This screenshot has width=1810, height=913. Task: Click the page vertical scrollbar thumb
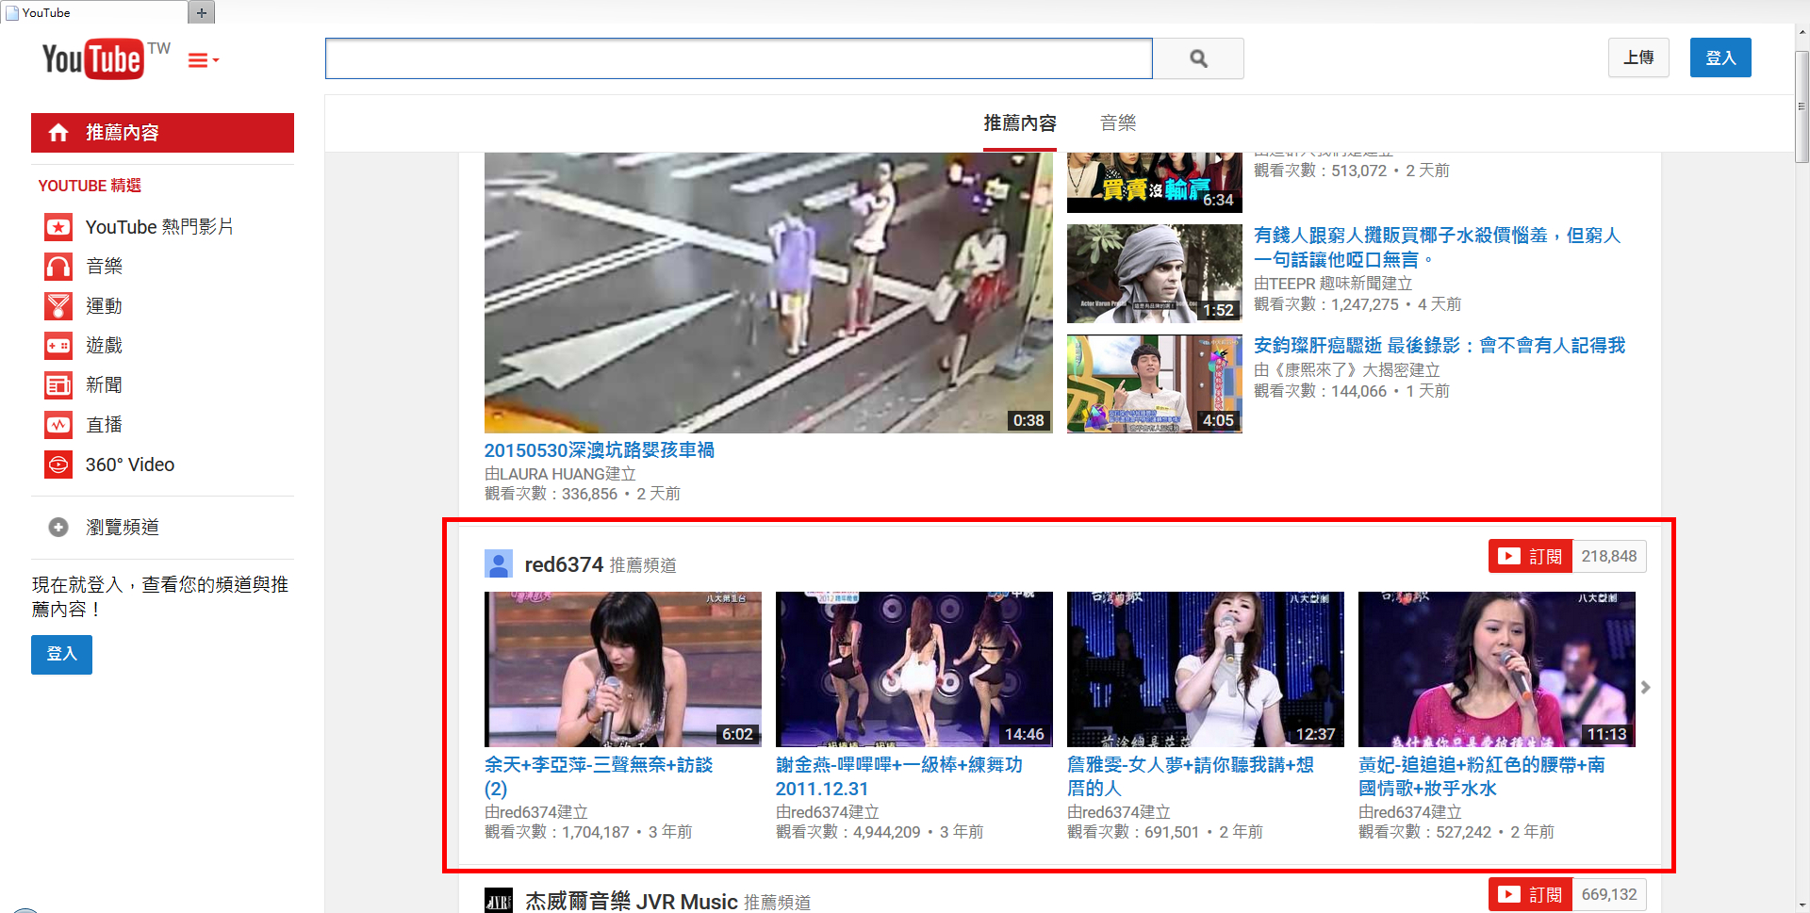[1802, 107]
